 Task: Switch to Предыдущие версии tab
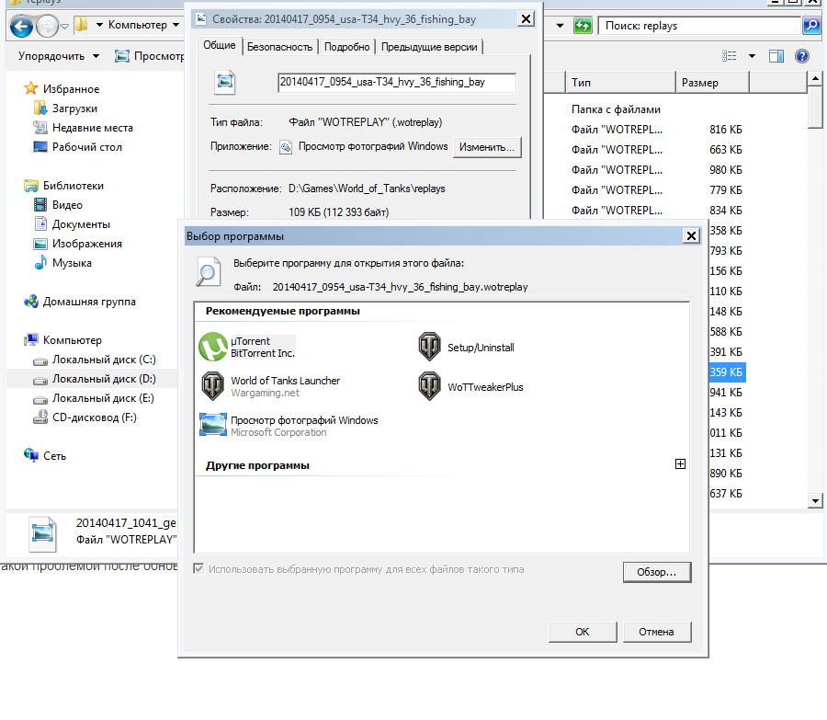[x=429, y=47]
